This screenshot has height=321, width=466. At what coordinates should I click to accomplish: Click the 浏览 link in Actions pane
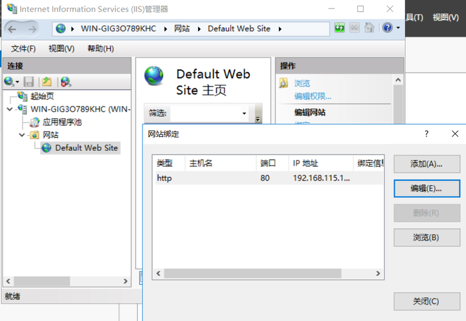tap(302, 83)
